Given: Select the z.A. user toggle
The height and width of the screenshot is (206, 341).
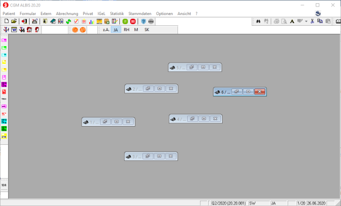Looking at the screenshot, I should [x=106, y=30].
